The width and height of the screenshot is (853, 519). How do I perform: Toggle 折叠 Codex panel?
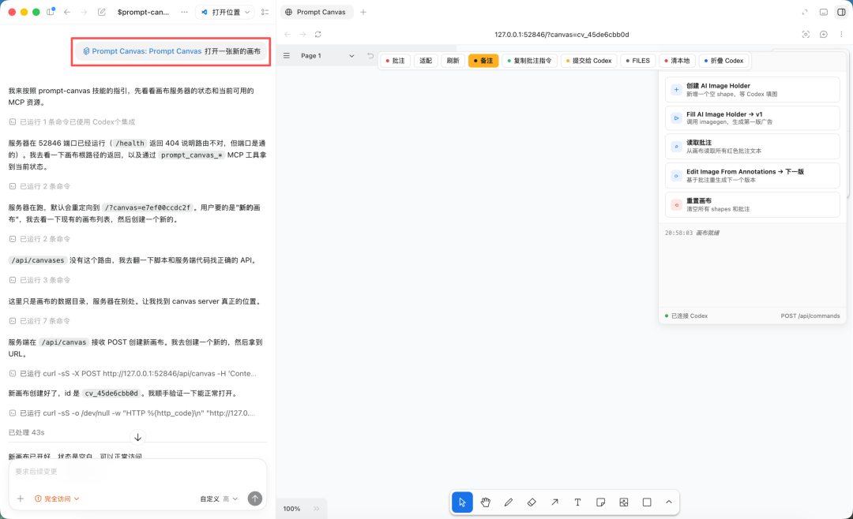coord(723,61)
